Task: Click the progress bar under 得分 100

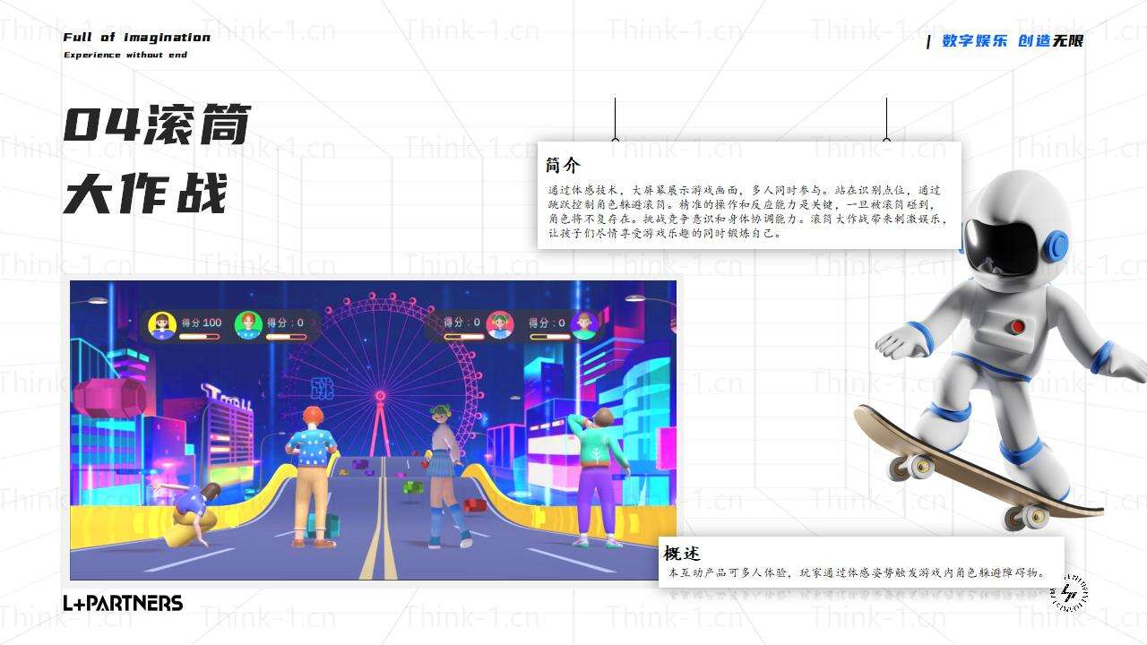Action: [x=199, y=337]
